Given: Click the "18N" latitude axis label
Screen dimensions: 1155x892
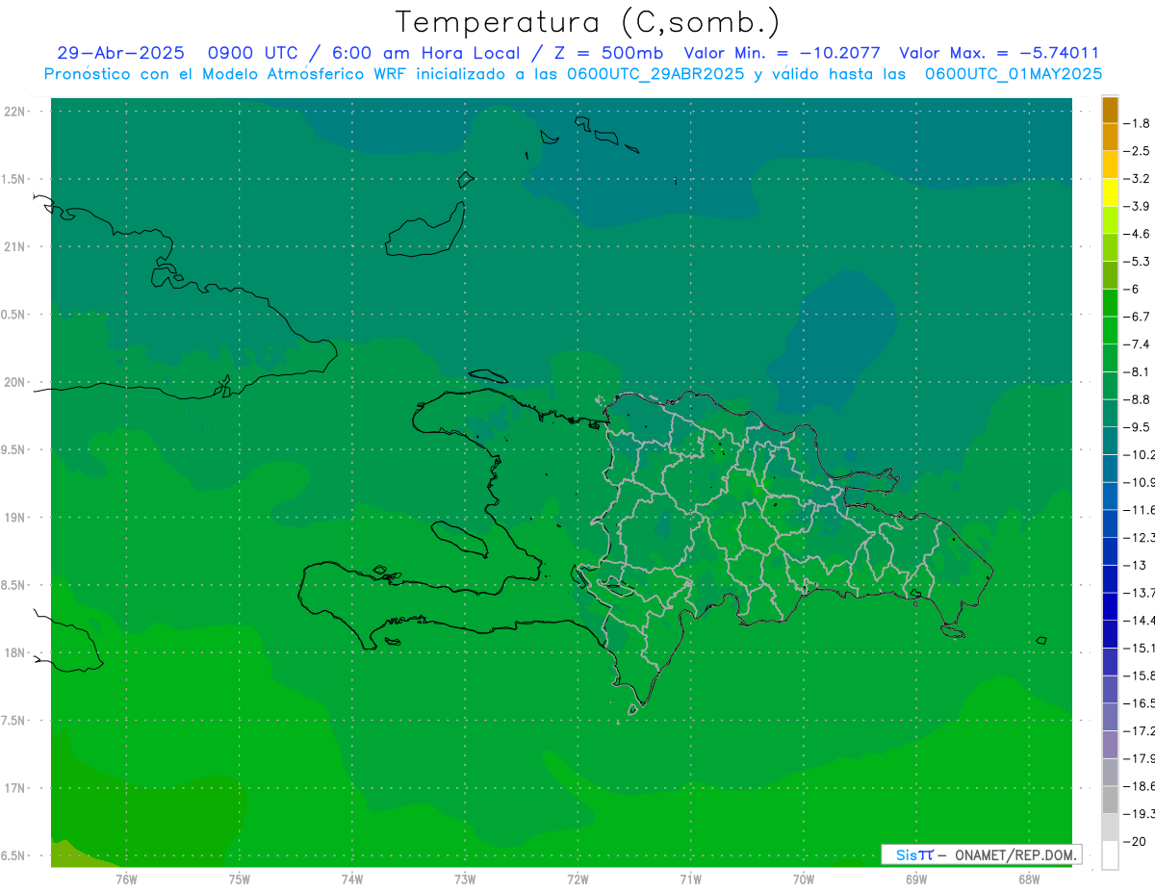Looking at the screenshot, I should coord(14,653).
